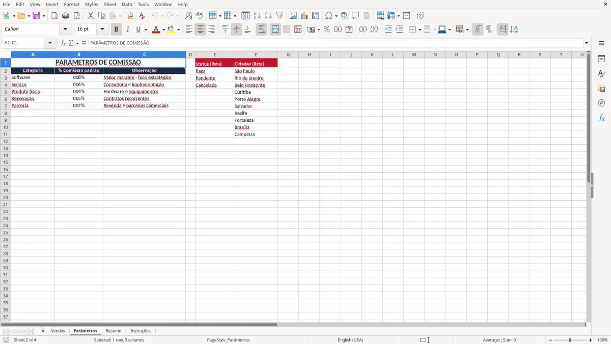611x344 pixels.
Task: Open the sidebar Properties deck
Action: pyautogui.click(x=601, y=59)
